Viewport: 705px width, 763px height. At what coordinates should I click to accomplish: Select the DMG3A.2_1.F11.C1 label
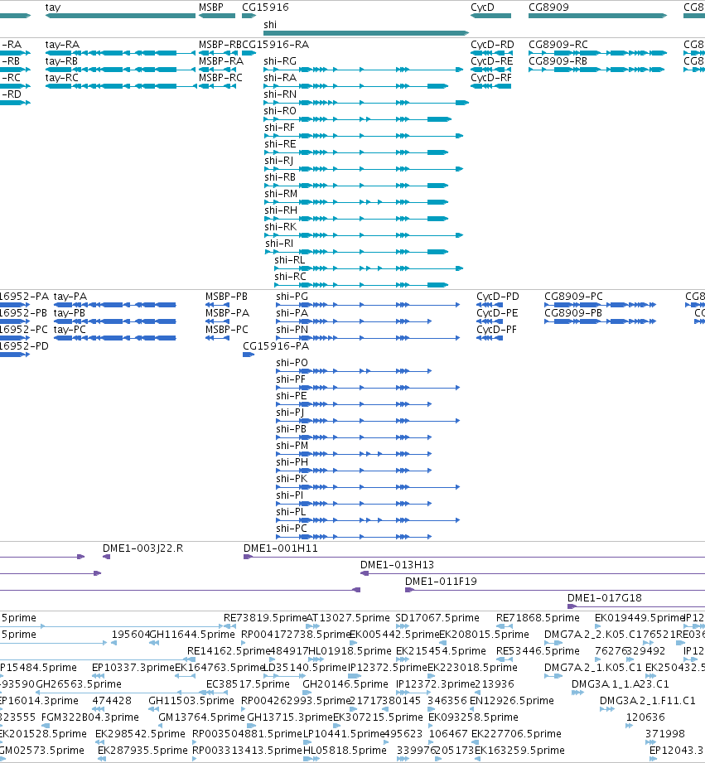click(648, 701)
